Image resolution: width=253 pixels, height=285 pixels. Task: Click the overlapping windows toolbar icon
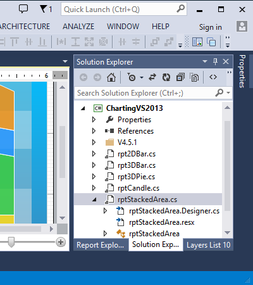click(211, 42)
